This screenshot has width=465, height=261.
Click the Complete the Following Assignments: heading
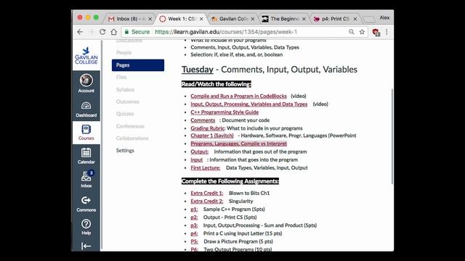[x=230, y=181]
